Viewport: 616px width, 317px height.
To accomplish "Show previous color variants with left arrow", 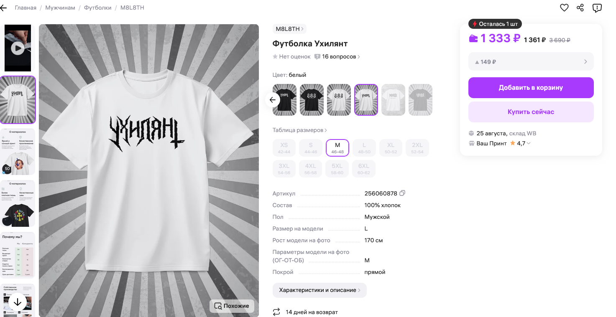I will click(273, 100).
